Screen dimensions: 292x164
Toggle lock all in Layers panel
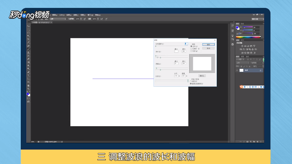[x=250, y=66]
